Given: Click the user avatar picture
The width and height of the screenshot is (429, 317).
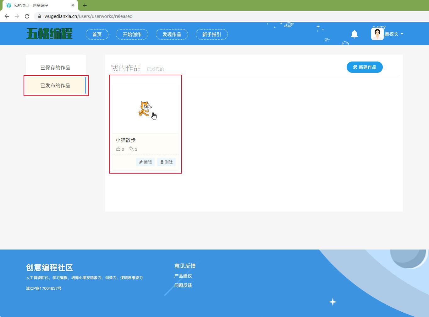Looking at the screenshot, I should pyautogui.click(x=377, y=34).
